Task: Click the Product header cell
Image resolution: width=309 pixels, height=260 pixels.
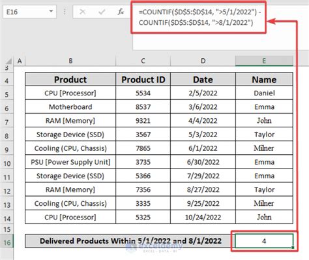Action: 70,80
